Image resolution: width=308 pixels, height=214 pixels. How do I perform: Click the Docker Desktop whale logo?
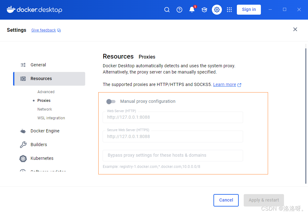coord(11,9)
